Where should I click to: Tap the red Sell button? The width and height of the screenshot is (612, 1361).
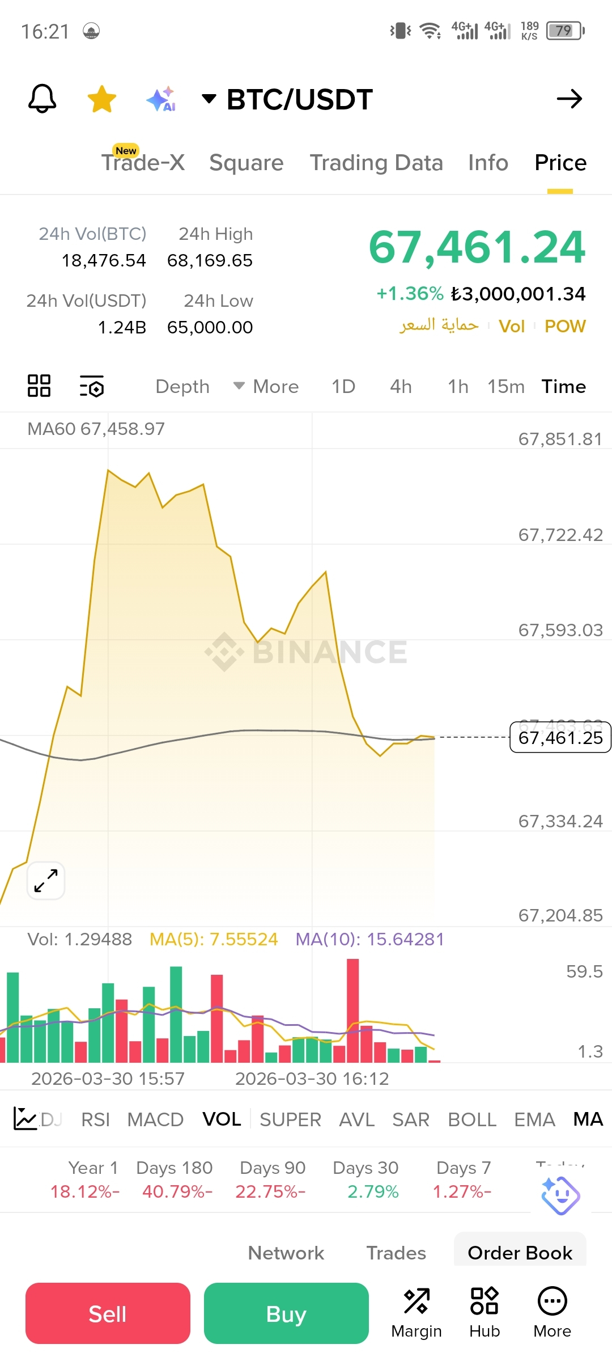tap(108, 1313)
